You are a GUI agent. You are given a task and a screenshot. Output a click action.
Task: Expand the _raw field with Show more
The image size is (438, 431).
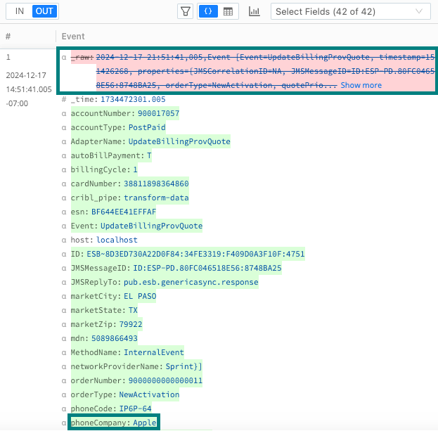click(x=361, y=85)
